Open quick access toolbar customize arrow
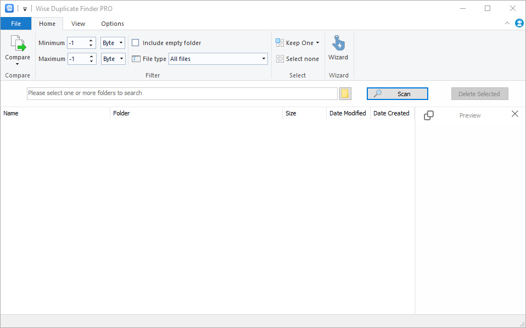 tap(25, 9)
